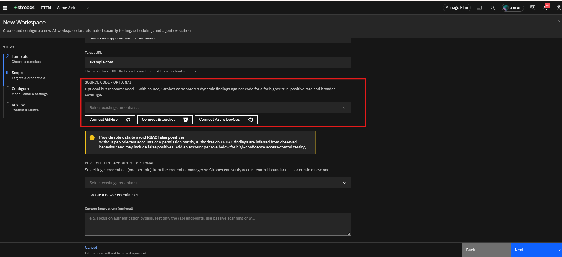The image size is (562, 257).
Task: Click the plus icon on new credential set
Action: (152, 195)
